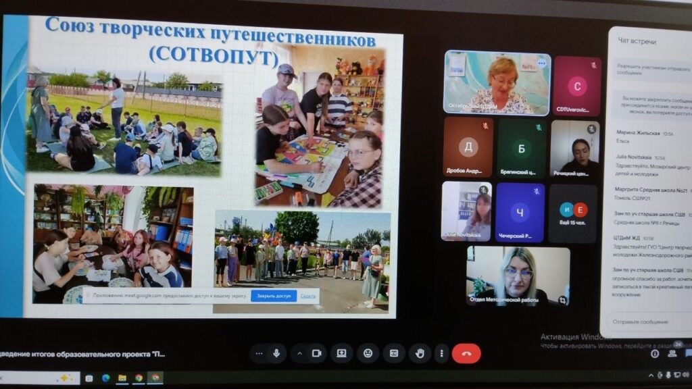The height and width of the screenshot is (389, 692).
Task: Click the red leave call button
Action: click(466, 353)
